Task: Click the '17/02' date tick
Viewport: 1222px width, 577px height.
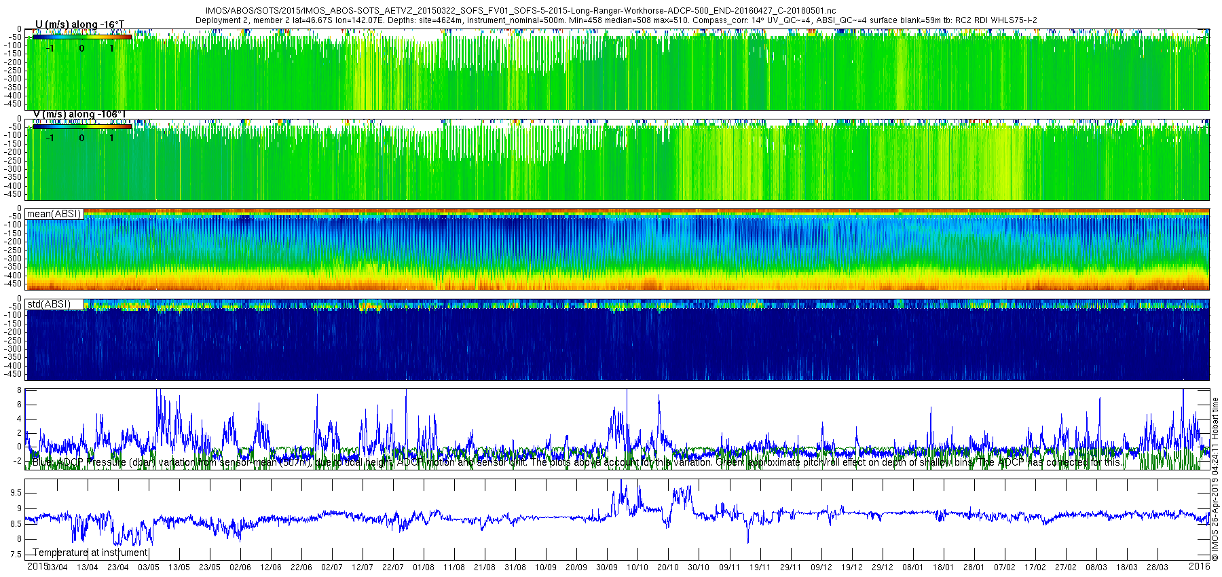Action: pyautogui.click(x=1035, y=567)
